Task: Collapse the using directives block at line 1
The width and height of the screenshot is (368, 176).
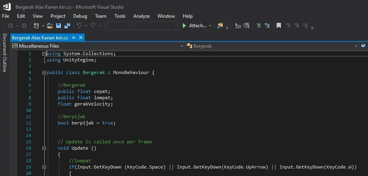Action: click(x=44, y=54)
